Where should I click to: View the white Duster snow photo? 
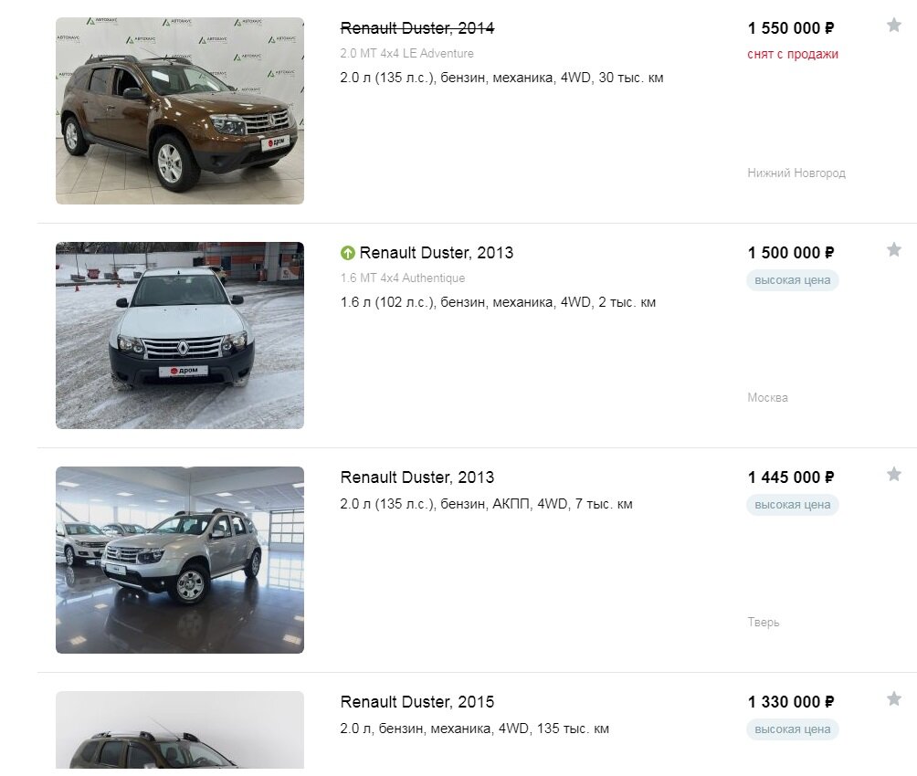tap(180, 335)
